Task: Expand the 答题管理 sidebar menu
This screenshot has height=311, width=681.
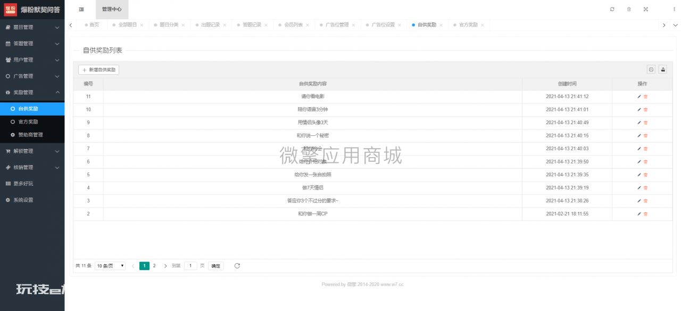Action: click(x=32, y=44)
